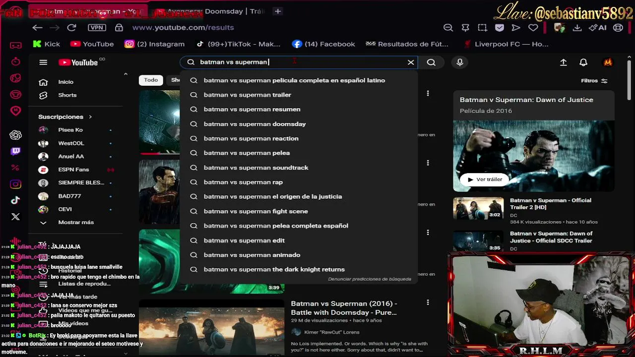635x357 pixels.
Task: Click the send/flow arrow icon
Action: [x=516, y=28]
